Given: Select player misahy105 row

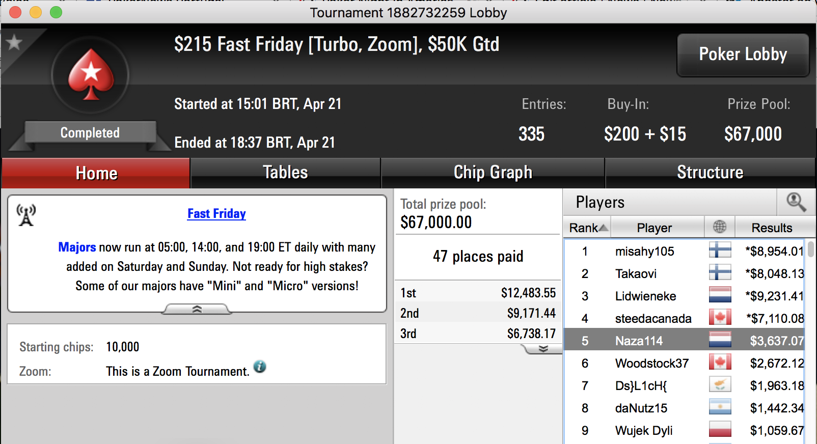Looking at the screenshot, I should click(685, 251).
